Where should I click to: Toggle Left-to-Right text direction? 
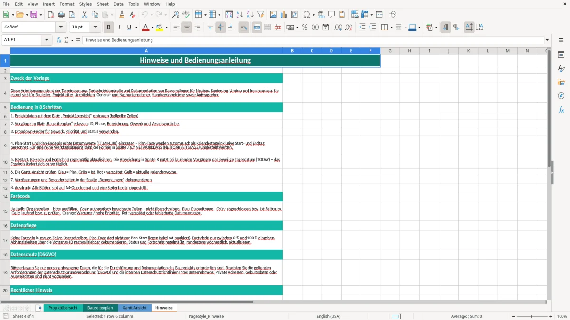(446, 27)
